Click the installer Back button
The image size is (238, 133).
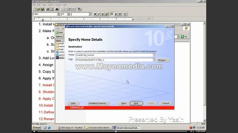coord(124,103)
